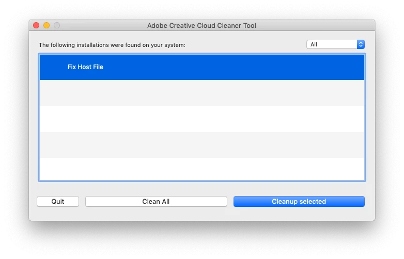Click the Quit button

pyautogui.click(x=58, y=201)
